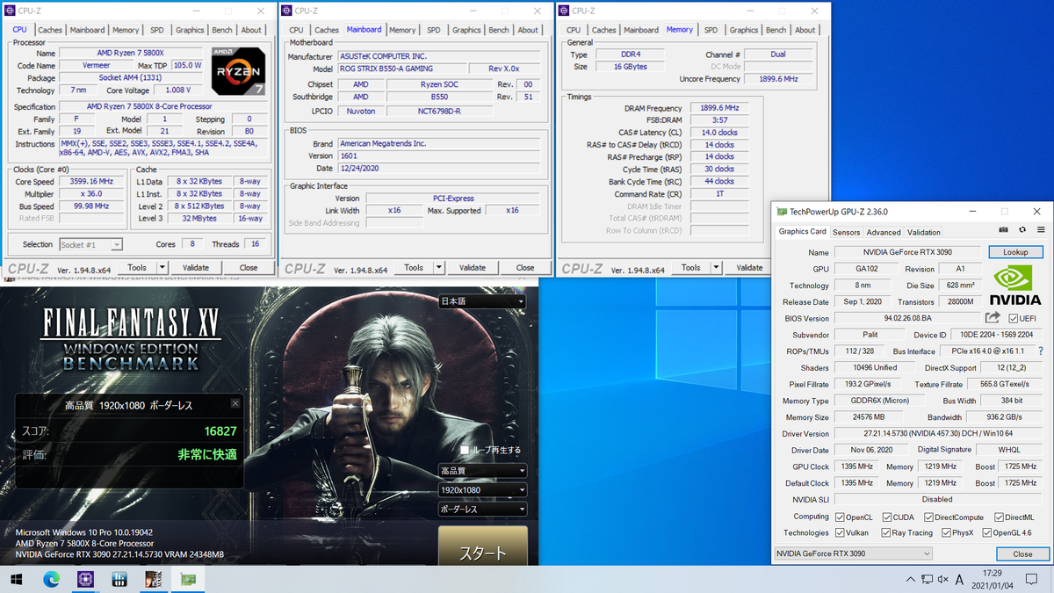This screenshot has height=593, width=1054.
Task: Click the Final Fantasy XV taskbar icon
Action: tap(153, 580)
